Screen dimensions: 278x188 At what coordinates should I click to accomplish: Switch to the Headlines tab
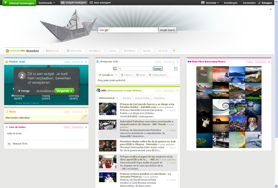tap(95, 51)
